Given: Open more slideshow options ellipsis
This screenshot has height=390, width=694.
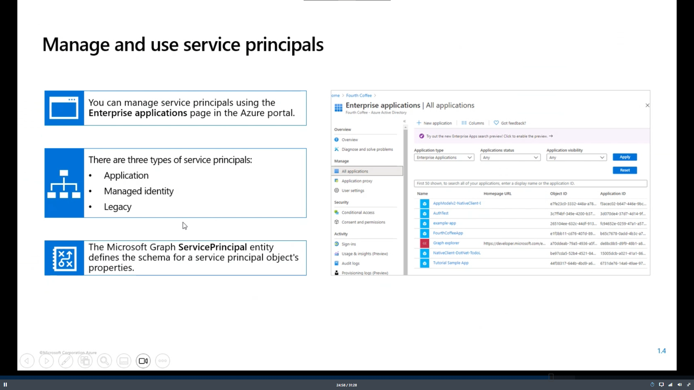Looking at the screenshot, I should (x=163, y=361).
